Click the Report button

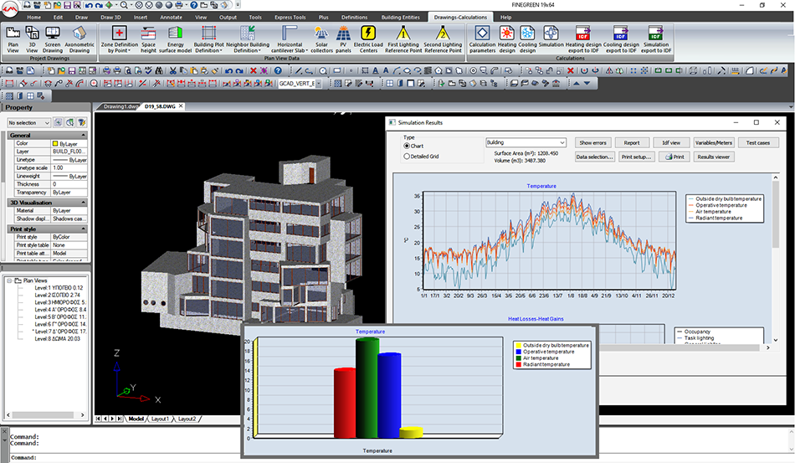631,143
